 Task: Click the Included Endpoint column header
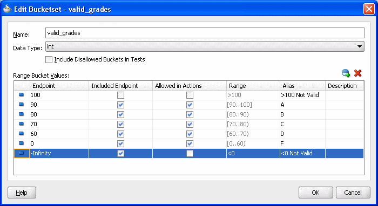(x=120, y=86)
